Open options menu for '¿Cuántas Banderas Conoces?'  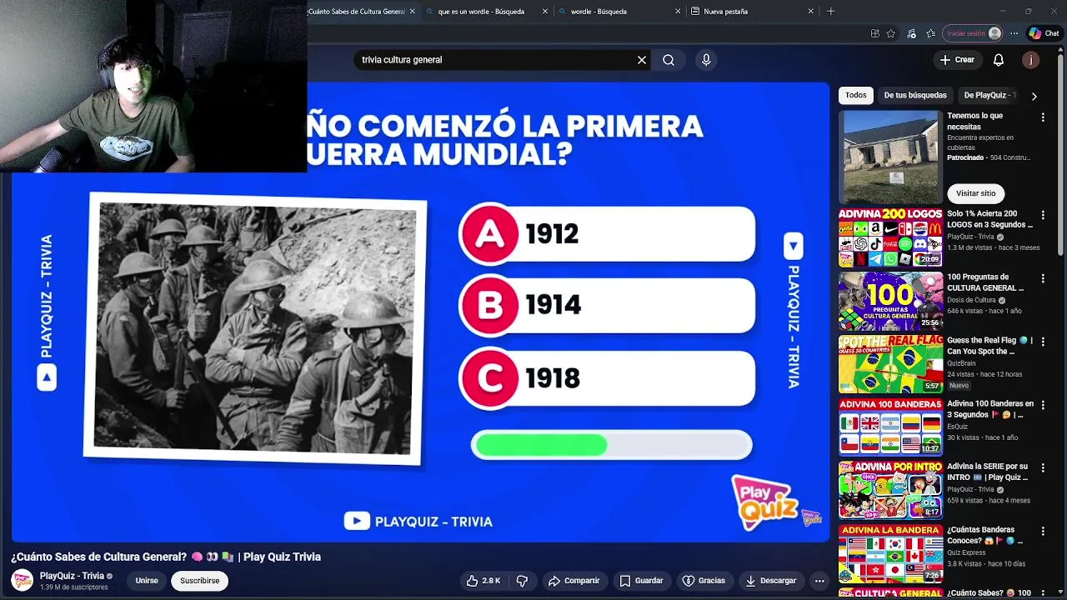coord(1043,531)
